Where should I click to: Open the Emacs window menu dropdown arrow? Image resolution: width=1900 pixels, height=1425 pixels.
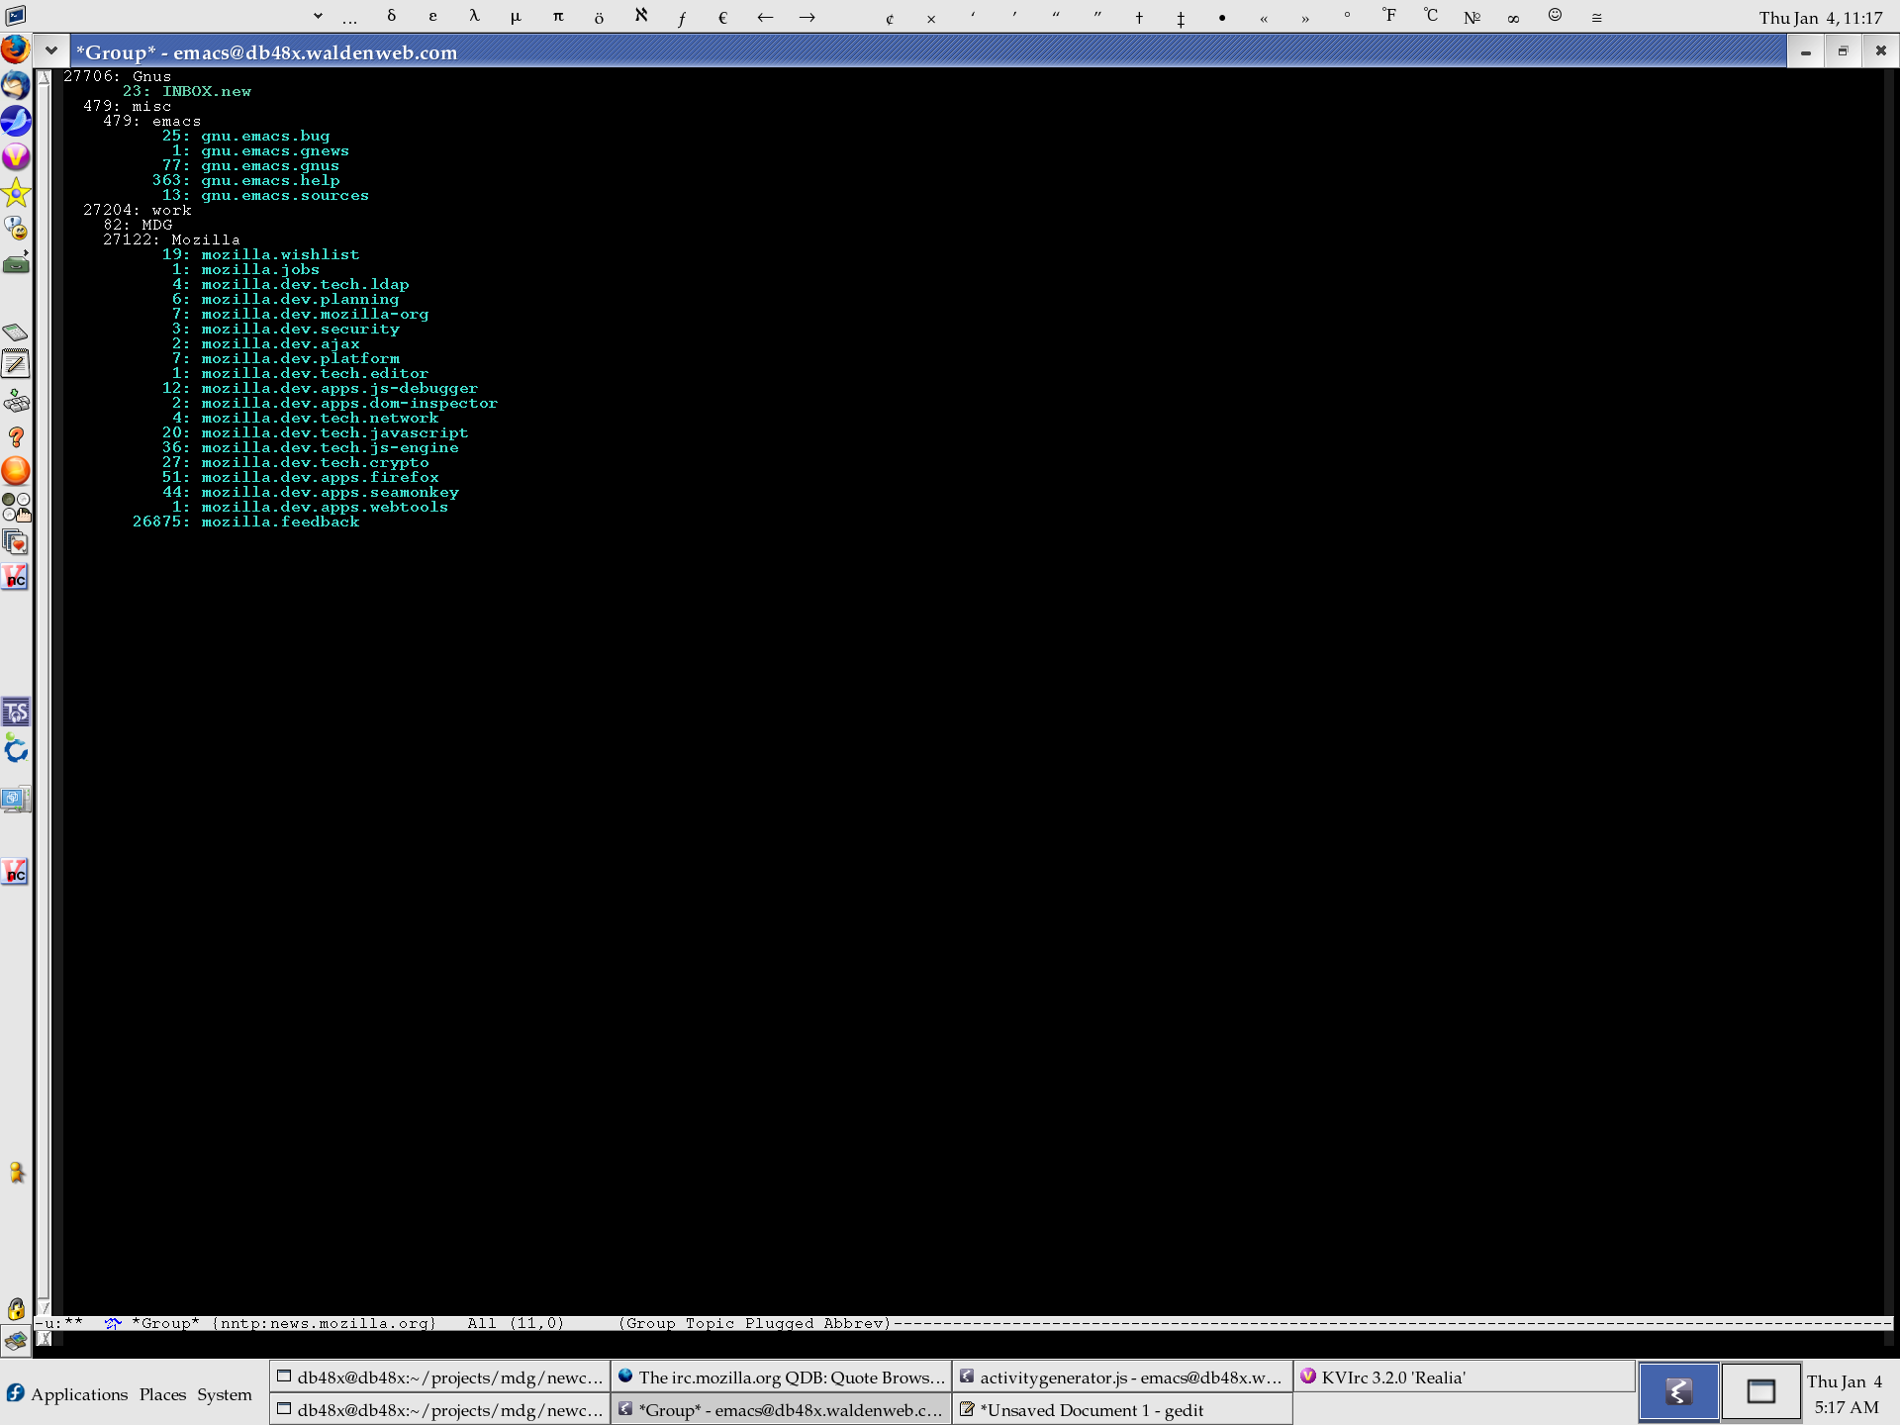(x=51, y=50)
